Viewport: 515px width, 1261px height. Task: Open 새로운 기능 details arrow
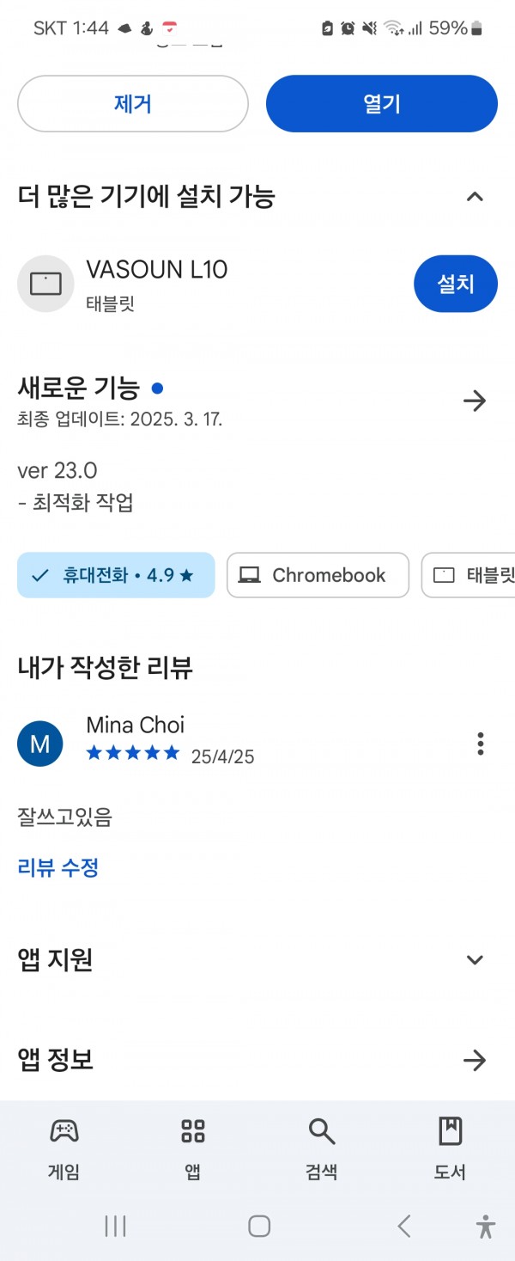click(475, 401)
